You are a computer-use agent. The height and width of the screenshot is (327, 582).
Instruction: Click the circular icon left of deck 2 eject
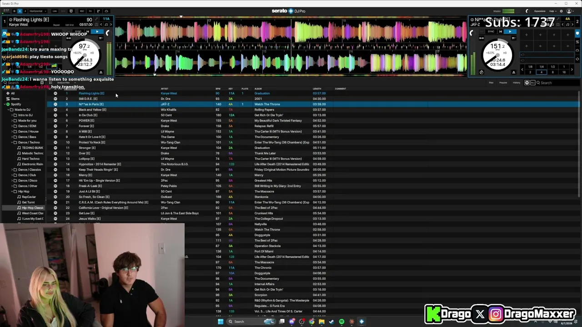[x=482, y=72]
